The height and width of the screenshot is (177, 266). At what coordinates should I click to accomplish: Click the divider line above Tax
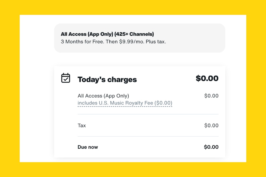(148, 114)
